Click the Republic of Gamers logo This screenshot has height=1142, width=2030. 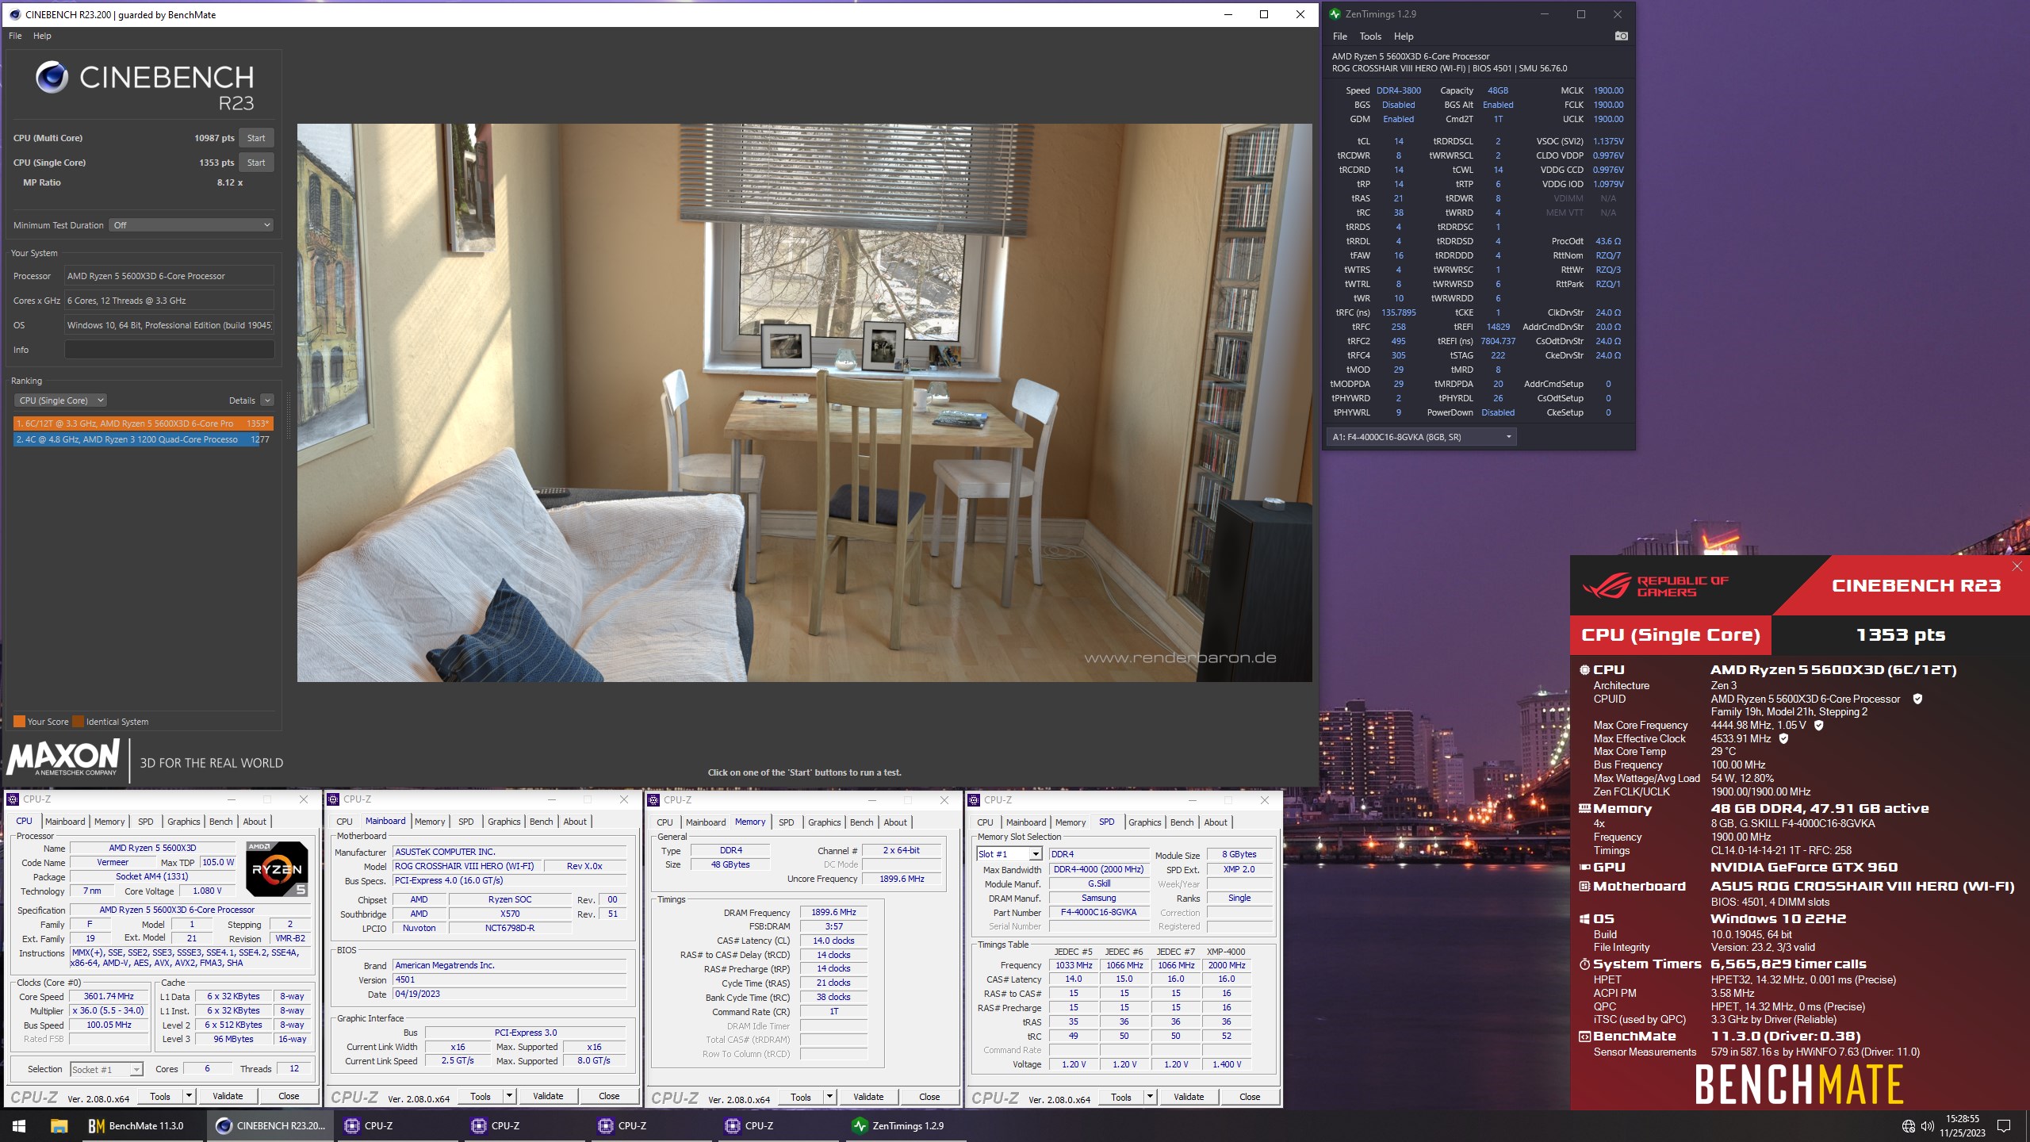coord(1655,586)
